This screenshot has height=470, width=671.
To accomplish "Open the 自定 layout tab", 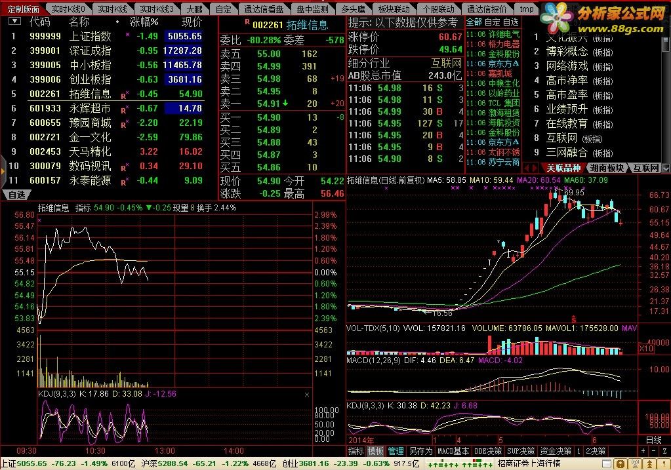I will pos(224,9).
